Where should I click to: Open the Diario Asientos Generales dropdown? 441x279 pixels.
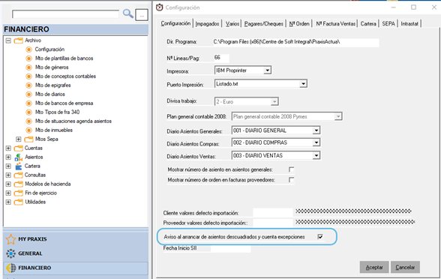point(316,130)
